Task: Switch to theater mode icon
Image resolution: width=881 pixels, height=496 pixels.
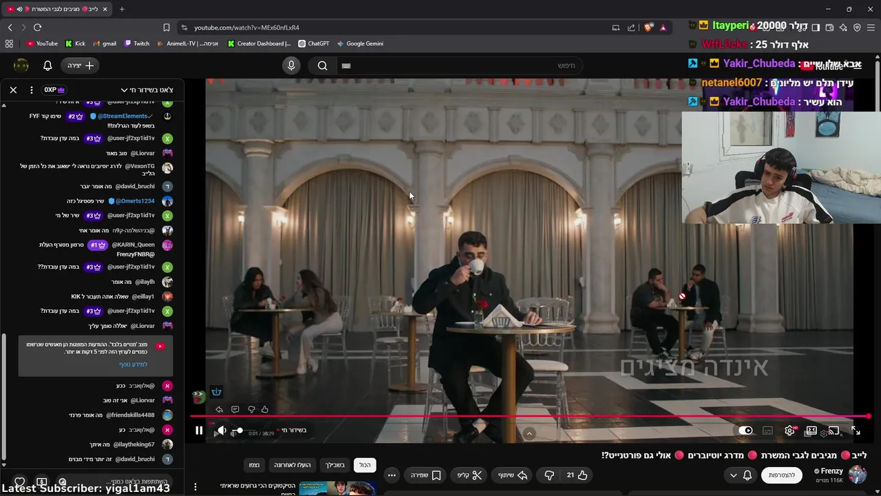Action: pyautogui.click(x=811, y=431)
